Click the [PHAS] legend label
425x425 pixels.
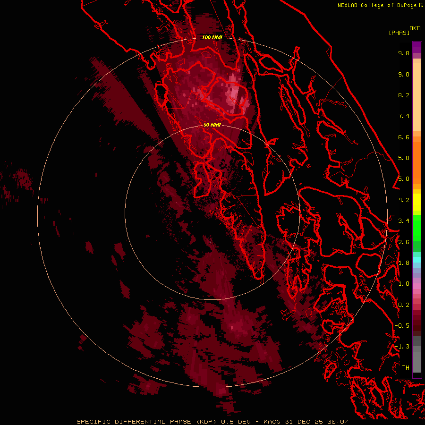click(399, 33)
